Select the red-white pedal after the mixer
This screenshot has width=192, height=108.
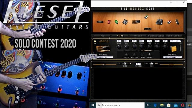coord(169,22)
